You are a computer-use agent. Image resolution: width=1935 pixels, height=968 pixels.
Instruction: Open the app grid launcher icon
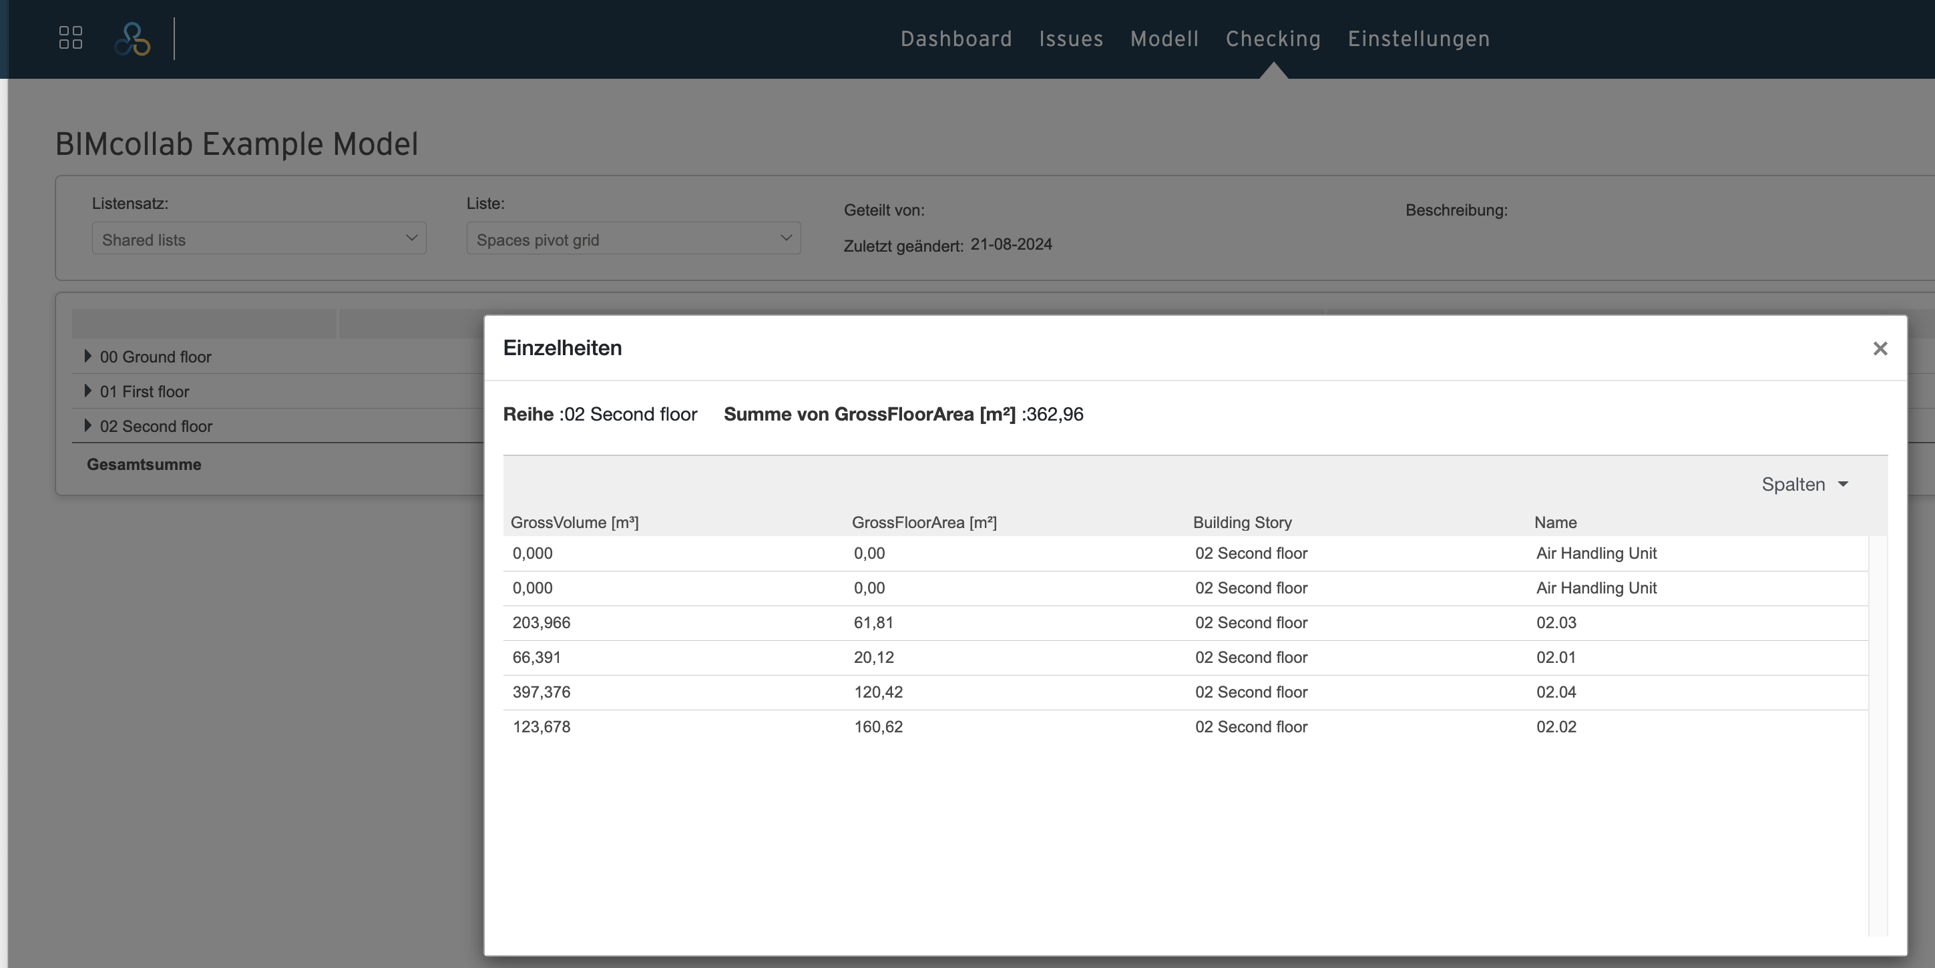[x=71, y=37]
